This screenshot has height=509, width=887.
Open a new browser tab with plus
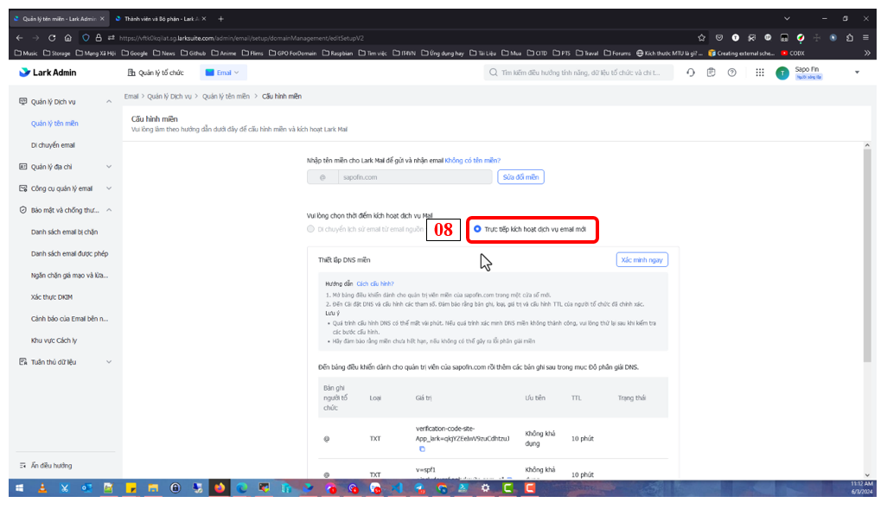click(220, 19)
